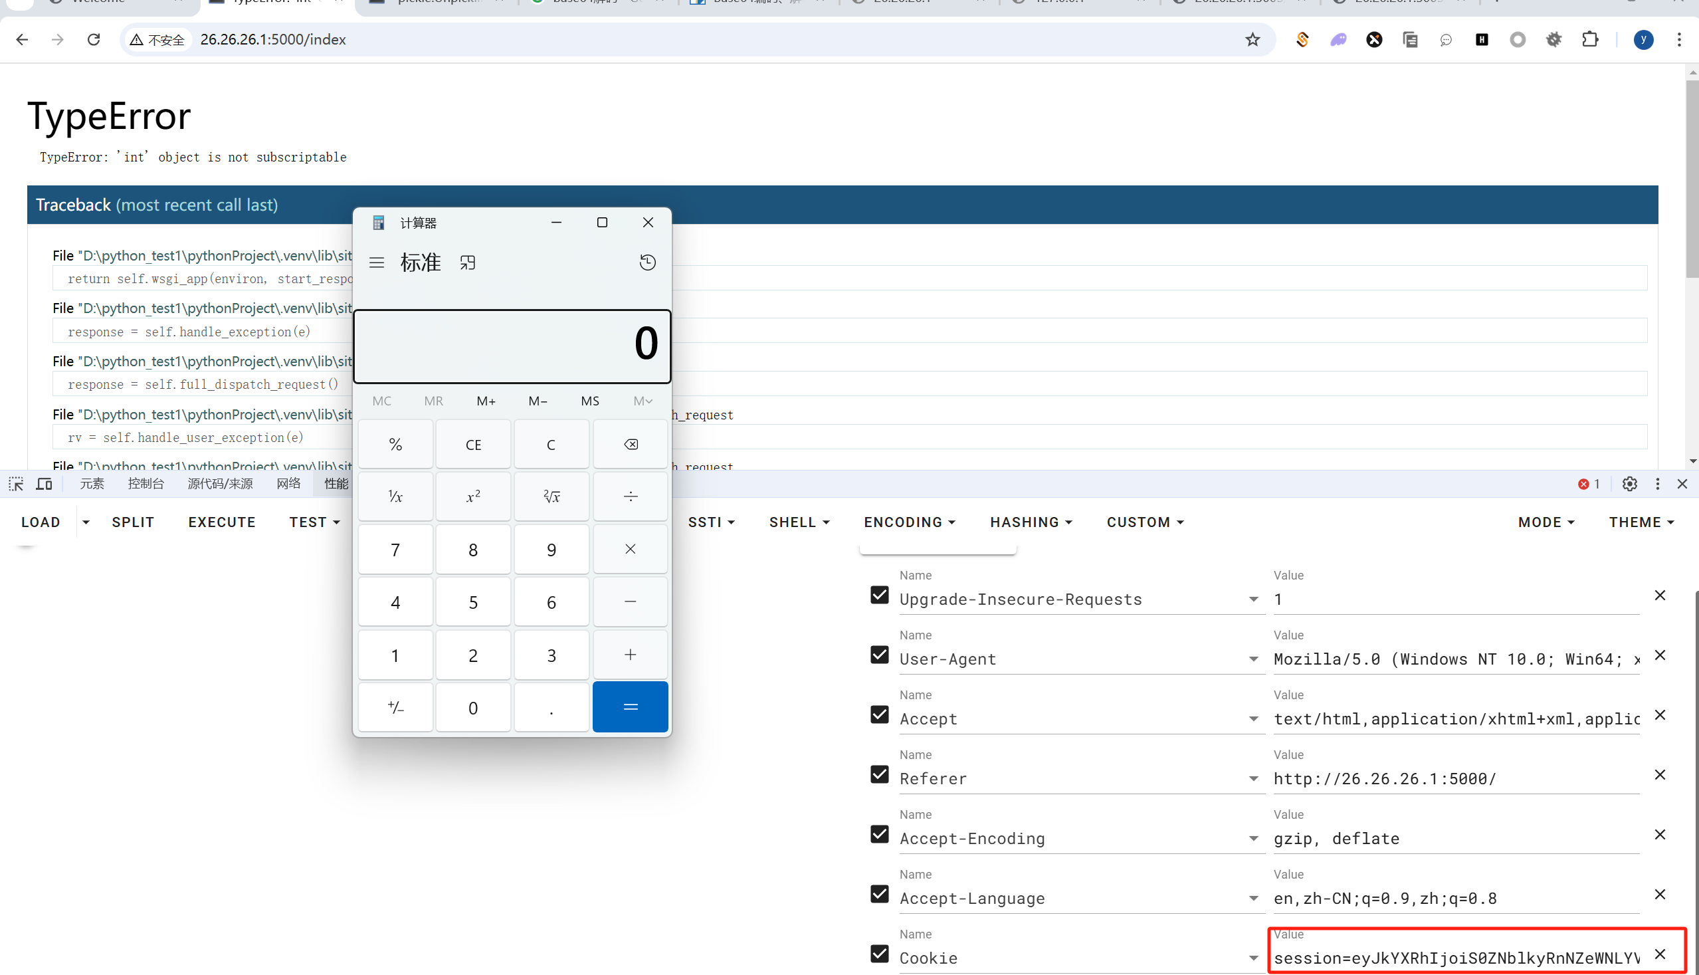Click the calculator history icon
The height and width of the screenshot is (975, 1699).
click(647, 263)
